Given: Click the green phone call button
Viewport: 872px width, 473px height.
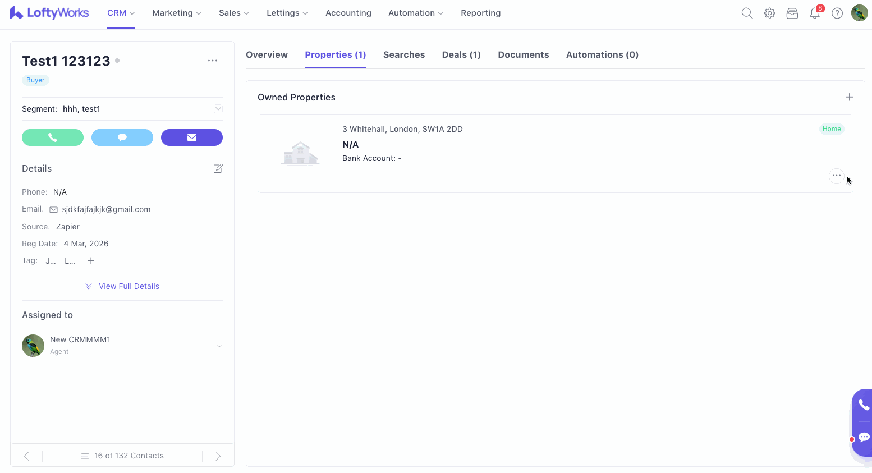Looking at the screenshot, I should tap(53, 137).
